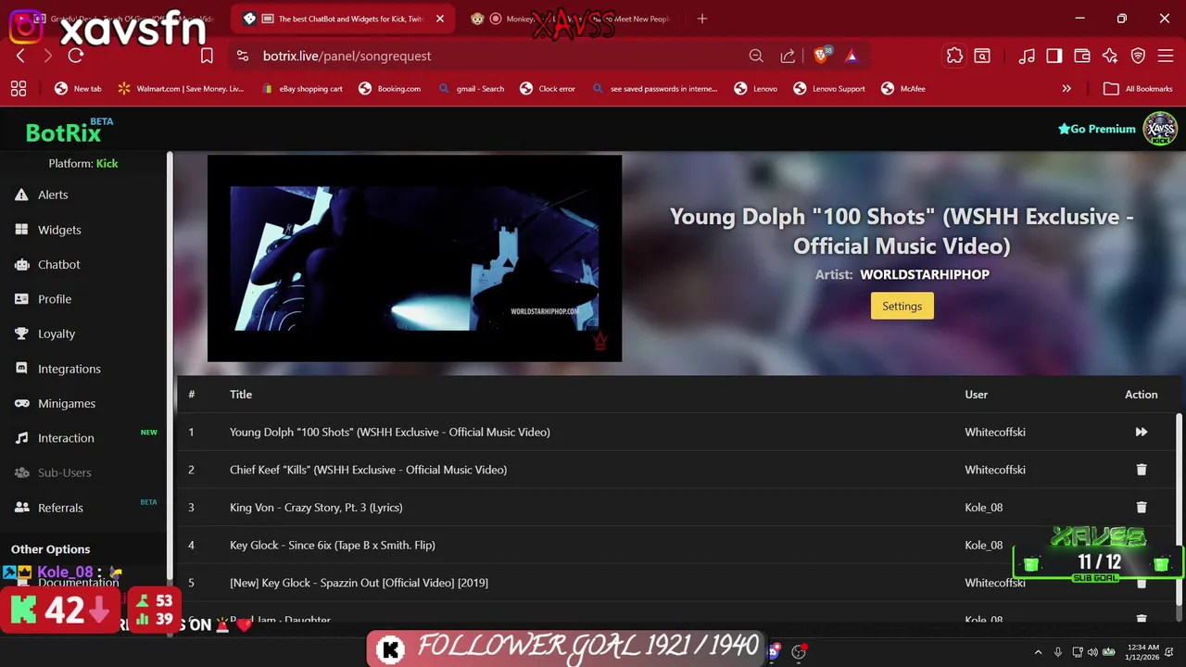
Task: Click the Young Dolph music video player
Action: (414, 258)
